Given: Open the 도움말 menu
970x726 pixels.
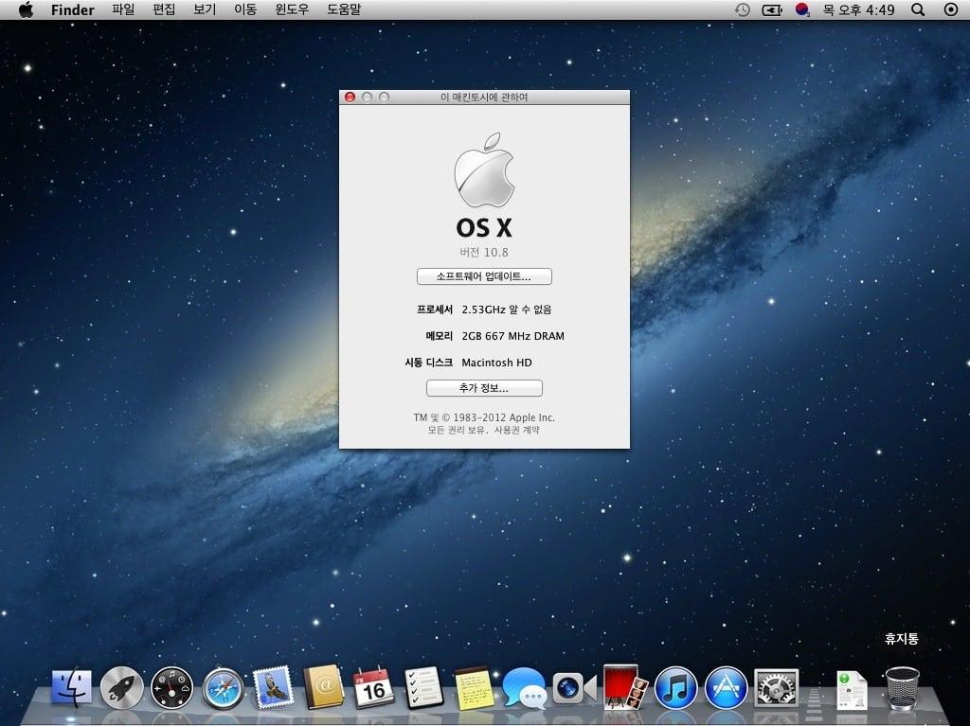Looking at the screenshot, I should (x=343, y=9).
